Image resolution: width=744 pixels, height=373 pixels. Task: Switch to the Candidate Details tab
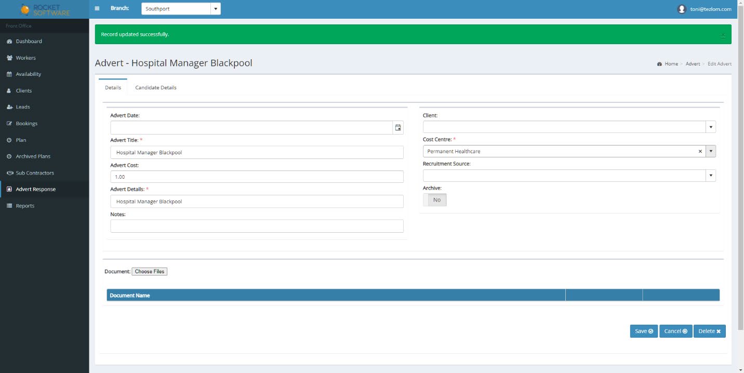[156, 88]
